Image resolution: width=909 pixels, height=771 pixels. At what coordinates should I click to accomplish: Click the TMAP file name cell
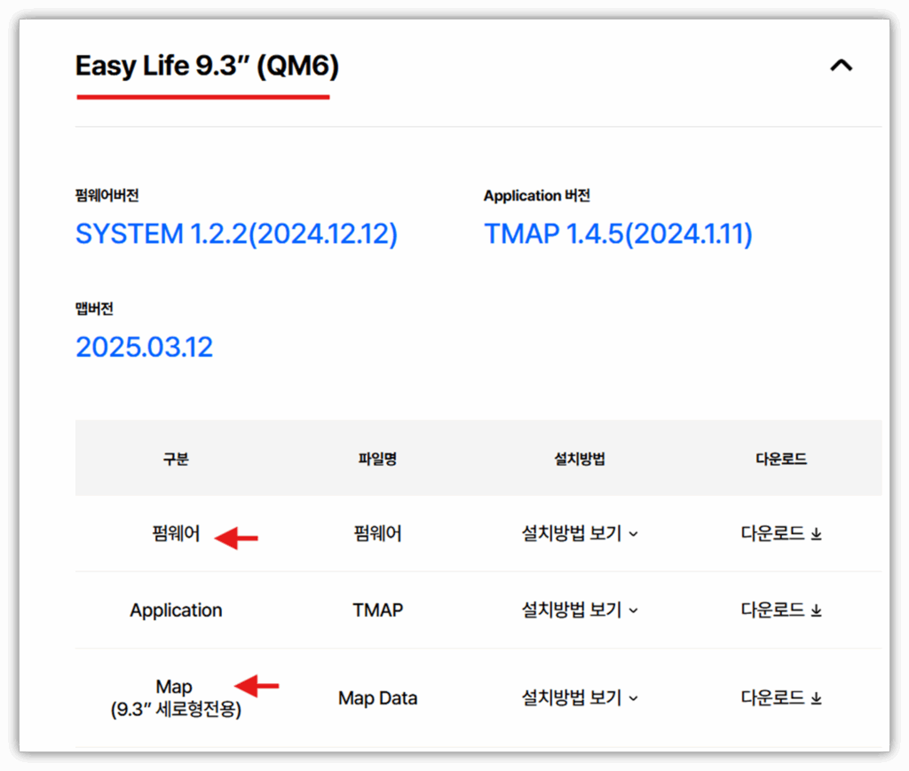click(377, 610)
